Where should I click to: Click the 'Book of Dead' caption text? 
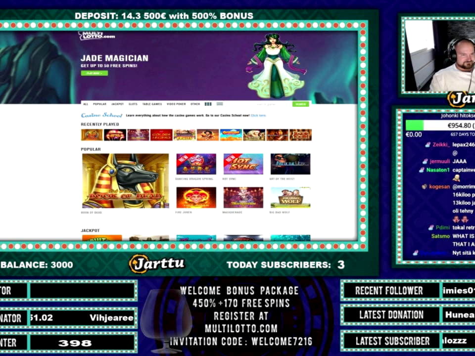(91, 213)
